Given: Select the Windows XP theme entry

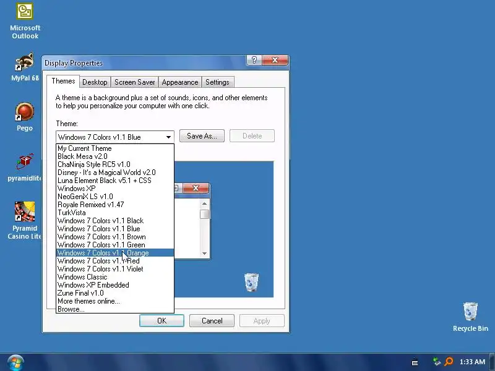Looking at the screenshot, I should [115, 189].
